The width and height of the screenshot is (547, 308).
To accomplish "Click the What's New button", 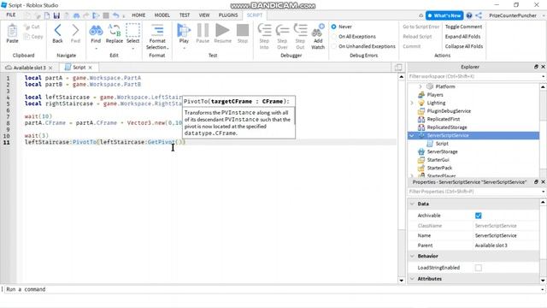I will (x=444, y=15).
